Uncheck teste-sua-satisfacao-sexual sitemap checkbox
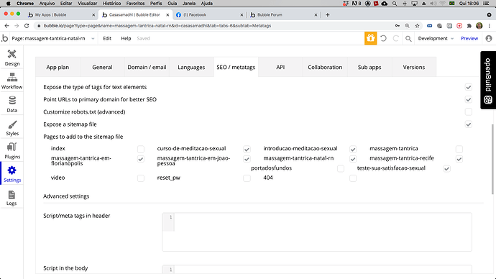The height and width of the screenshot is (279, 496). 446,168
